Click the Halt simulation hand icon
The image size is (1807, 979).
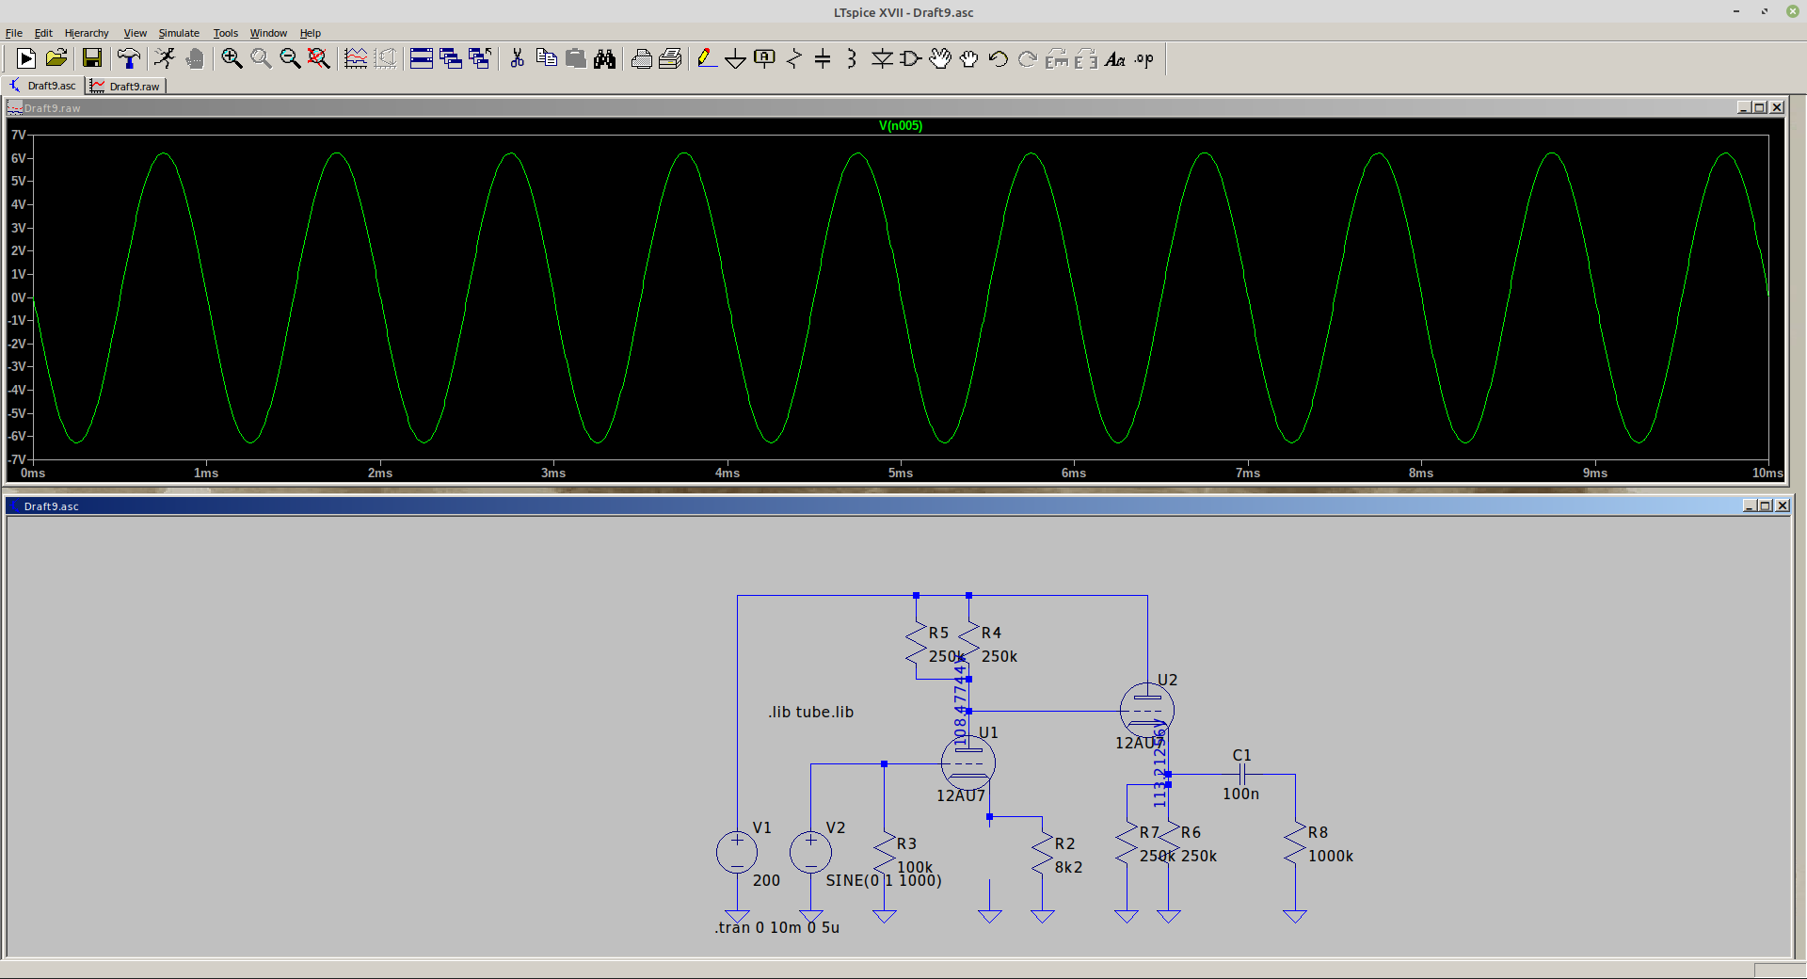[195, 58]
